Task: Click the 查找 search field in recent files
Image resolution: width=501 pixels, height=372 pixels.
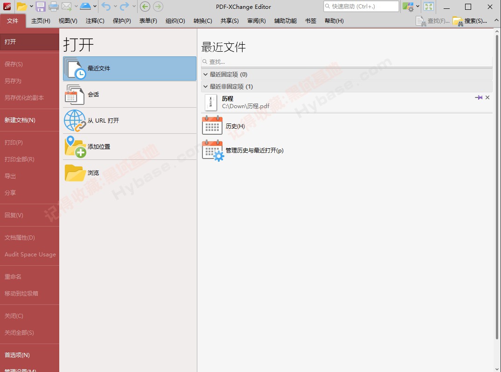Action: point(347,62)
